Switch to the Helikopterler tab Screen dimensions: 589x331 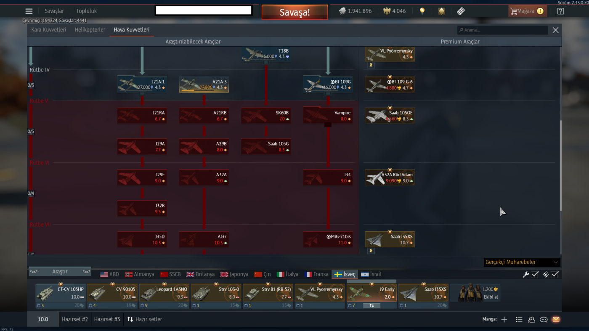pyautogui.click(x=90, y=30)
